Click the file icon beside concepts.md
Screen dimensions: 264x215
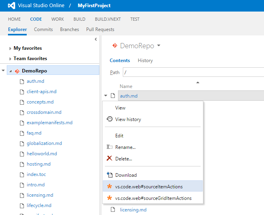(x=22, y=102)
